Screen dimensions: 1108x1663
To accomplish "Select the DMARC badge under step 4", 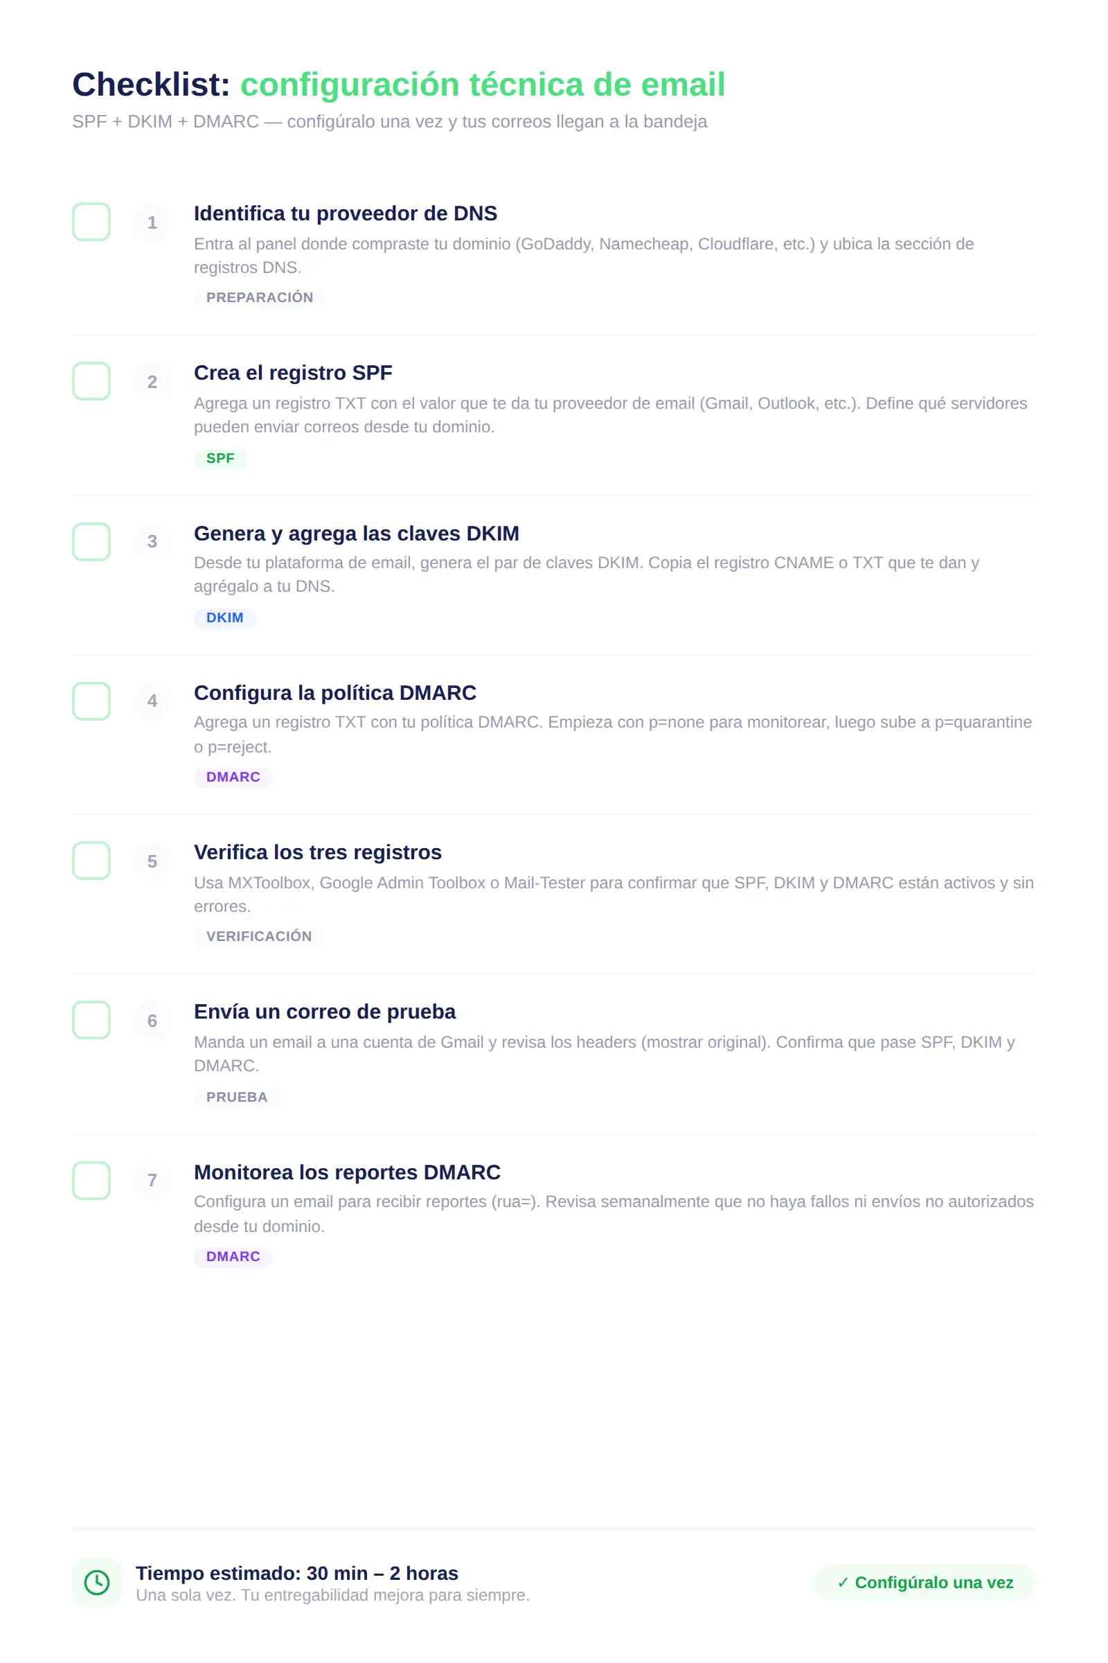I will [233, 777].
